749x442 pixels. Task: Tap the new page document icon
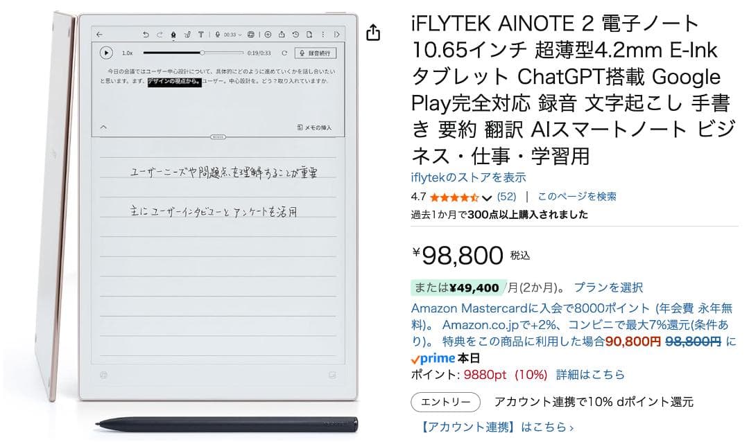310,34
